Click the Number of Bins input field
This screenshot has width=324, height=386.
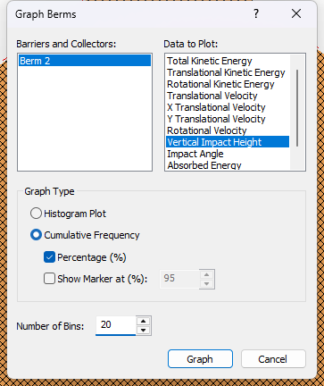pyautogui.click(x=115, y=325)
